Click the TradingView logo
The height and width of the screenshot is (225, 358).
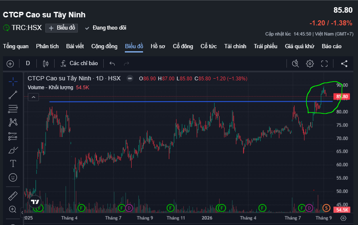pyautogui.click(x=35, y=202)
